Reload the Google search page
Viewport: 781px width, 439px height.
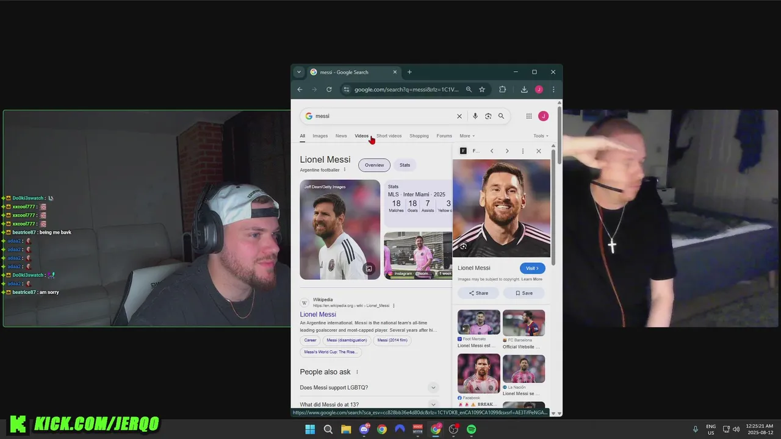tap(329, 90)
